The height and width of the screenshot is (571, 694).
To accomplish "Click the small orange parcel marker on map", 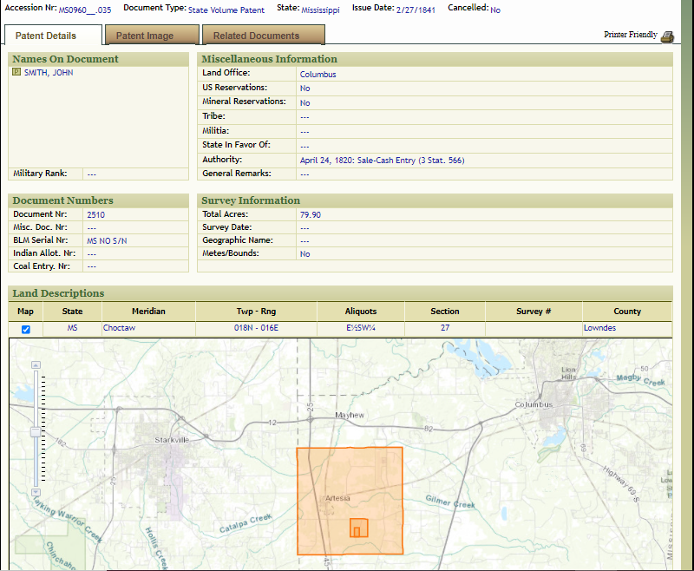I will point(357,531).
